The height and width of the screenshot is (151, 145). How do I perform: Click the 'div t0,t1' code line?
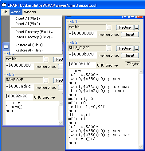[80, 115]
